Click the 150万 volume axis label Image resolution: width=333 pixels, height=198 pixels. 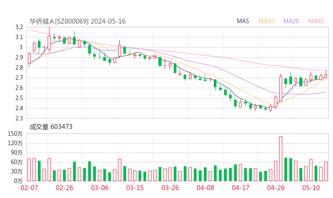pos(15,134)
